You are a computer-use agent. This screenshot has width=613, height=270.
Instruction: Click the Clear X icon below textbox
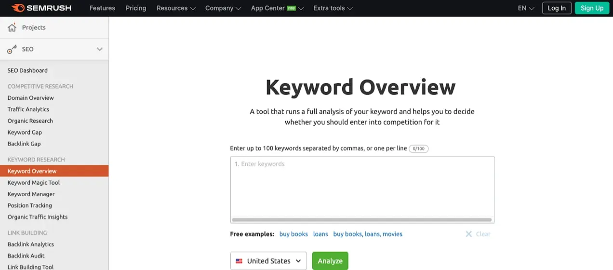click(468, 234)
